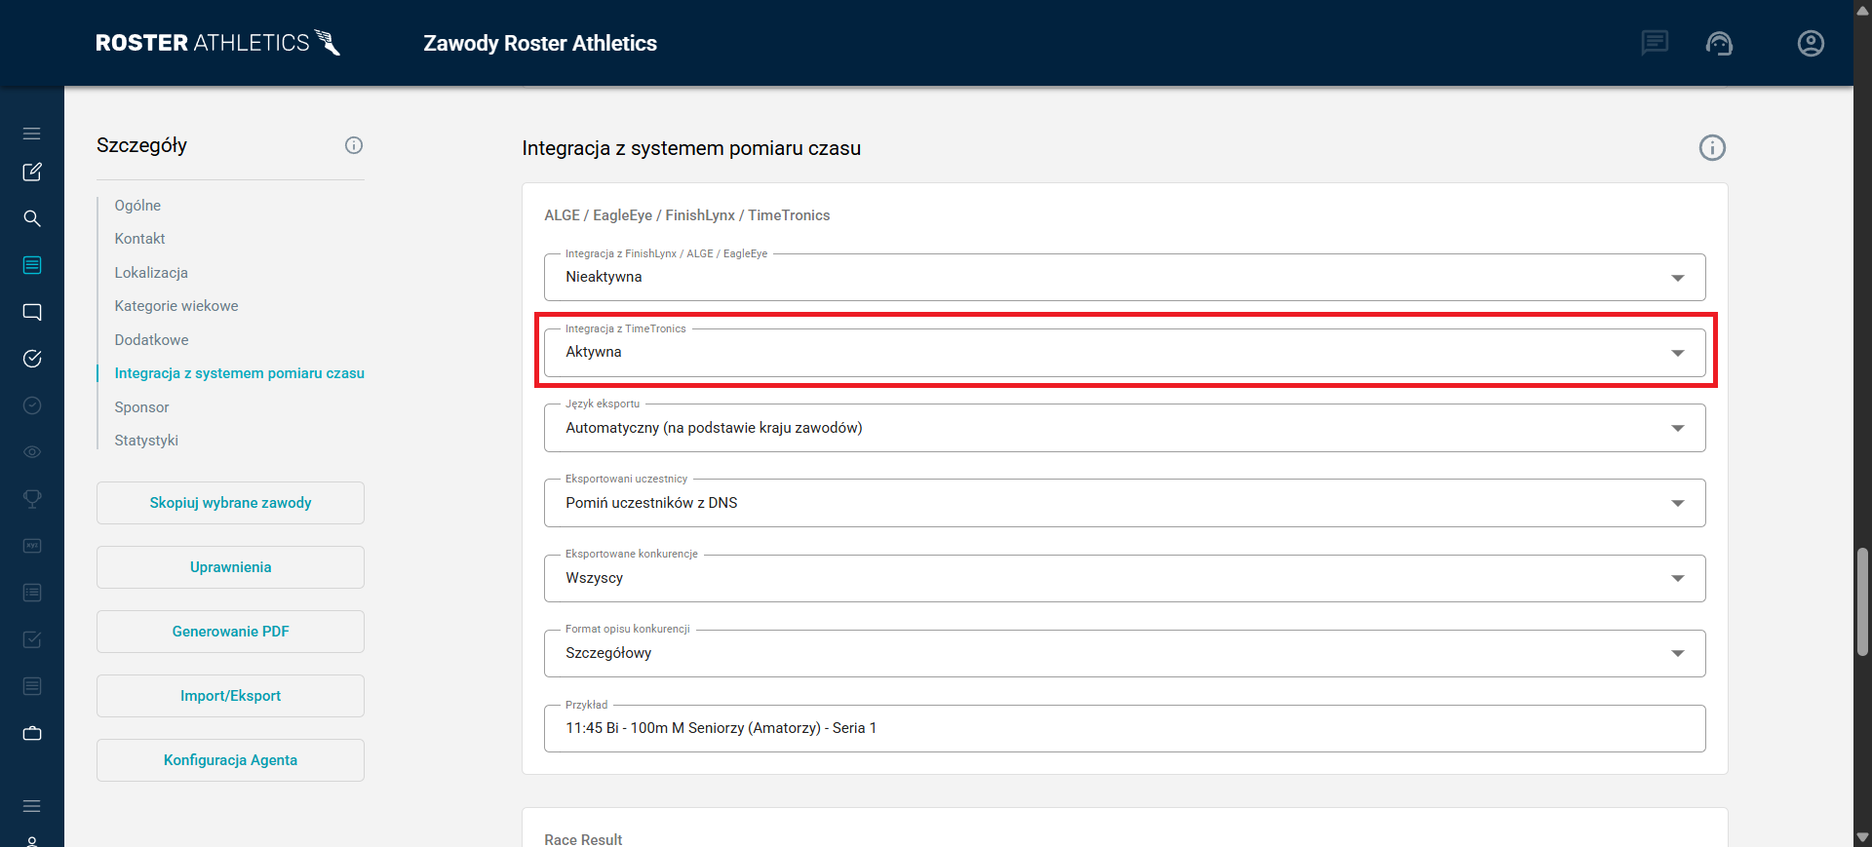Open the hamburger menu at sidebar top
Viewport: 1872px width, 847px height.
point(32,134)
